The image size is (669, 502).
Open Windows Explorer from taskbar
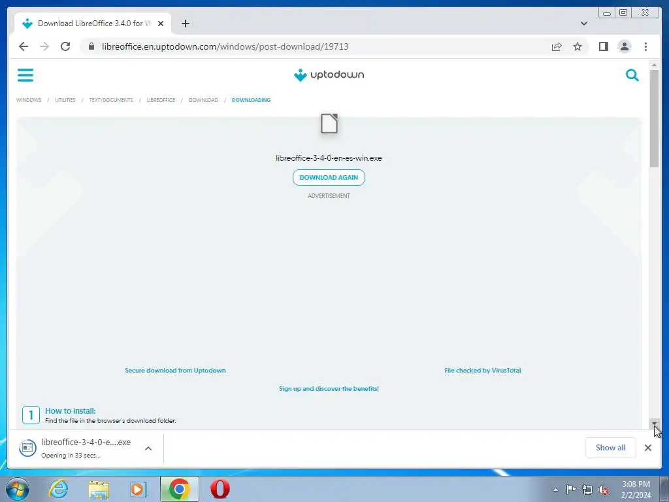(x=99, y=489)
